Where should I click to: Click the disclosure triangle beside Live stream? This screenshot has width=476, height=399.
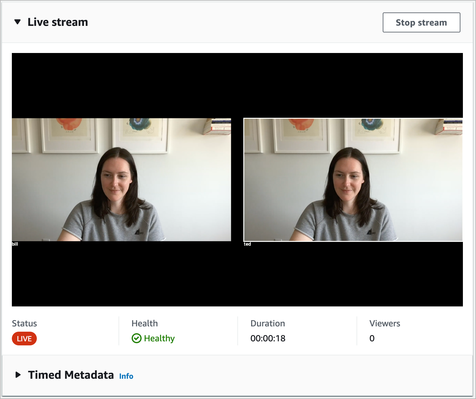(x=18, y=22)
